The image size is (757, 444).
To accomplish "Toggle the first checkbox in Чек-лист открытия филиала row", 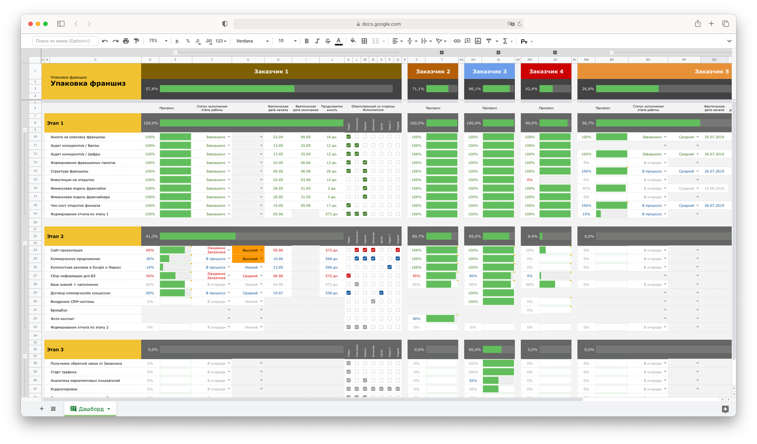I will (x=349, y=205).
